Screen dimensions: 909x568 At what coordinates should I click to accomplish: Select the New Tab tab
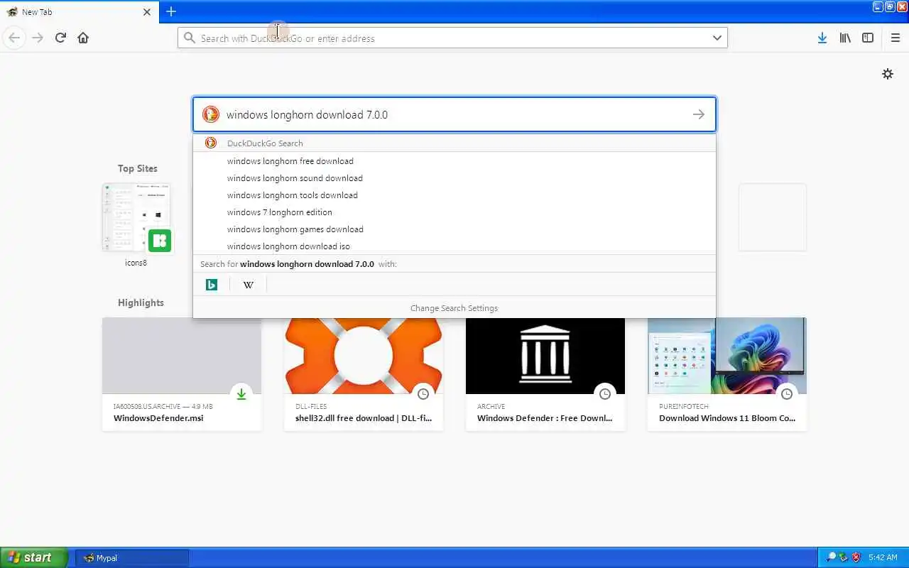80,12
